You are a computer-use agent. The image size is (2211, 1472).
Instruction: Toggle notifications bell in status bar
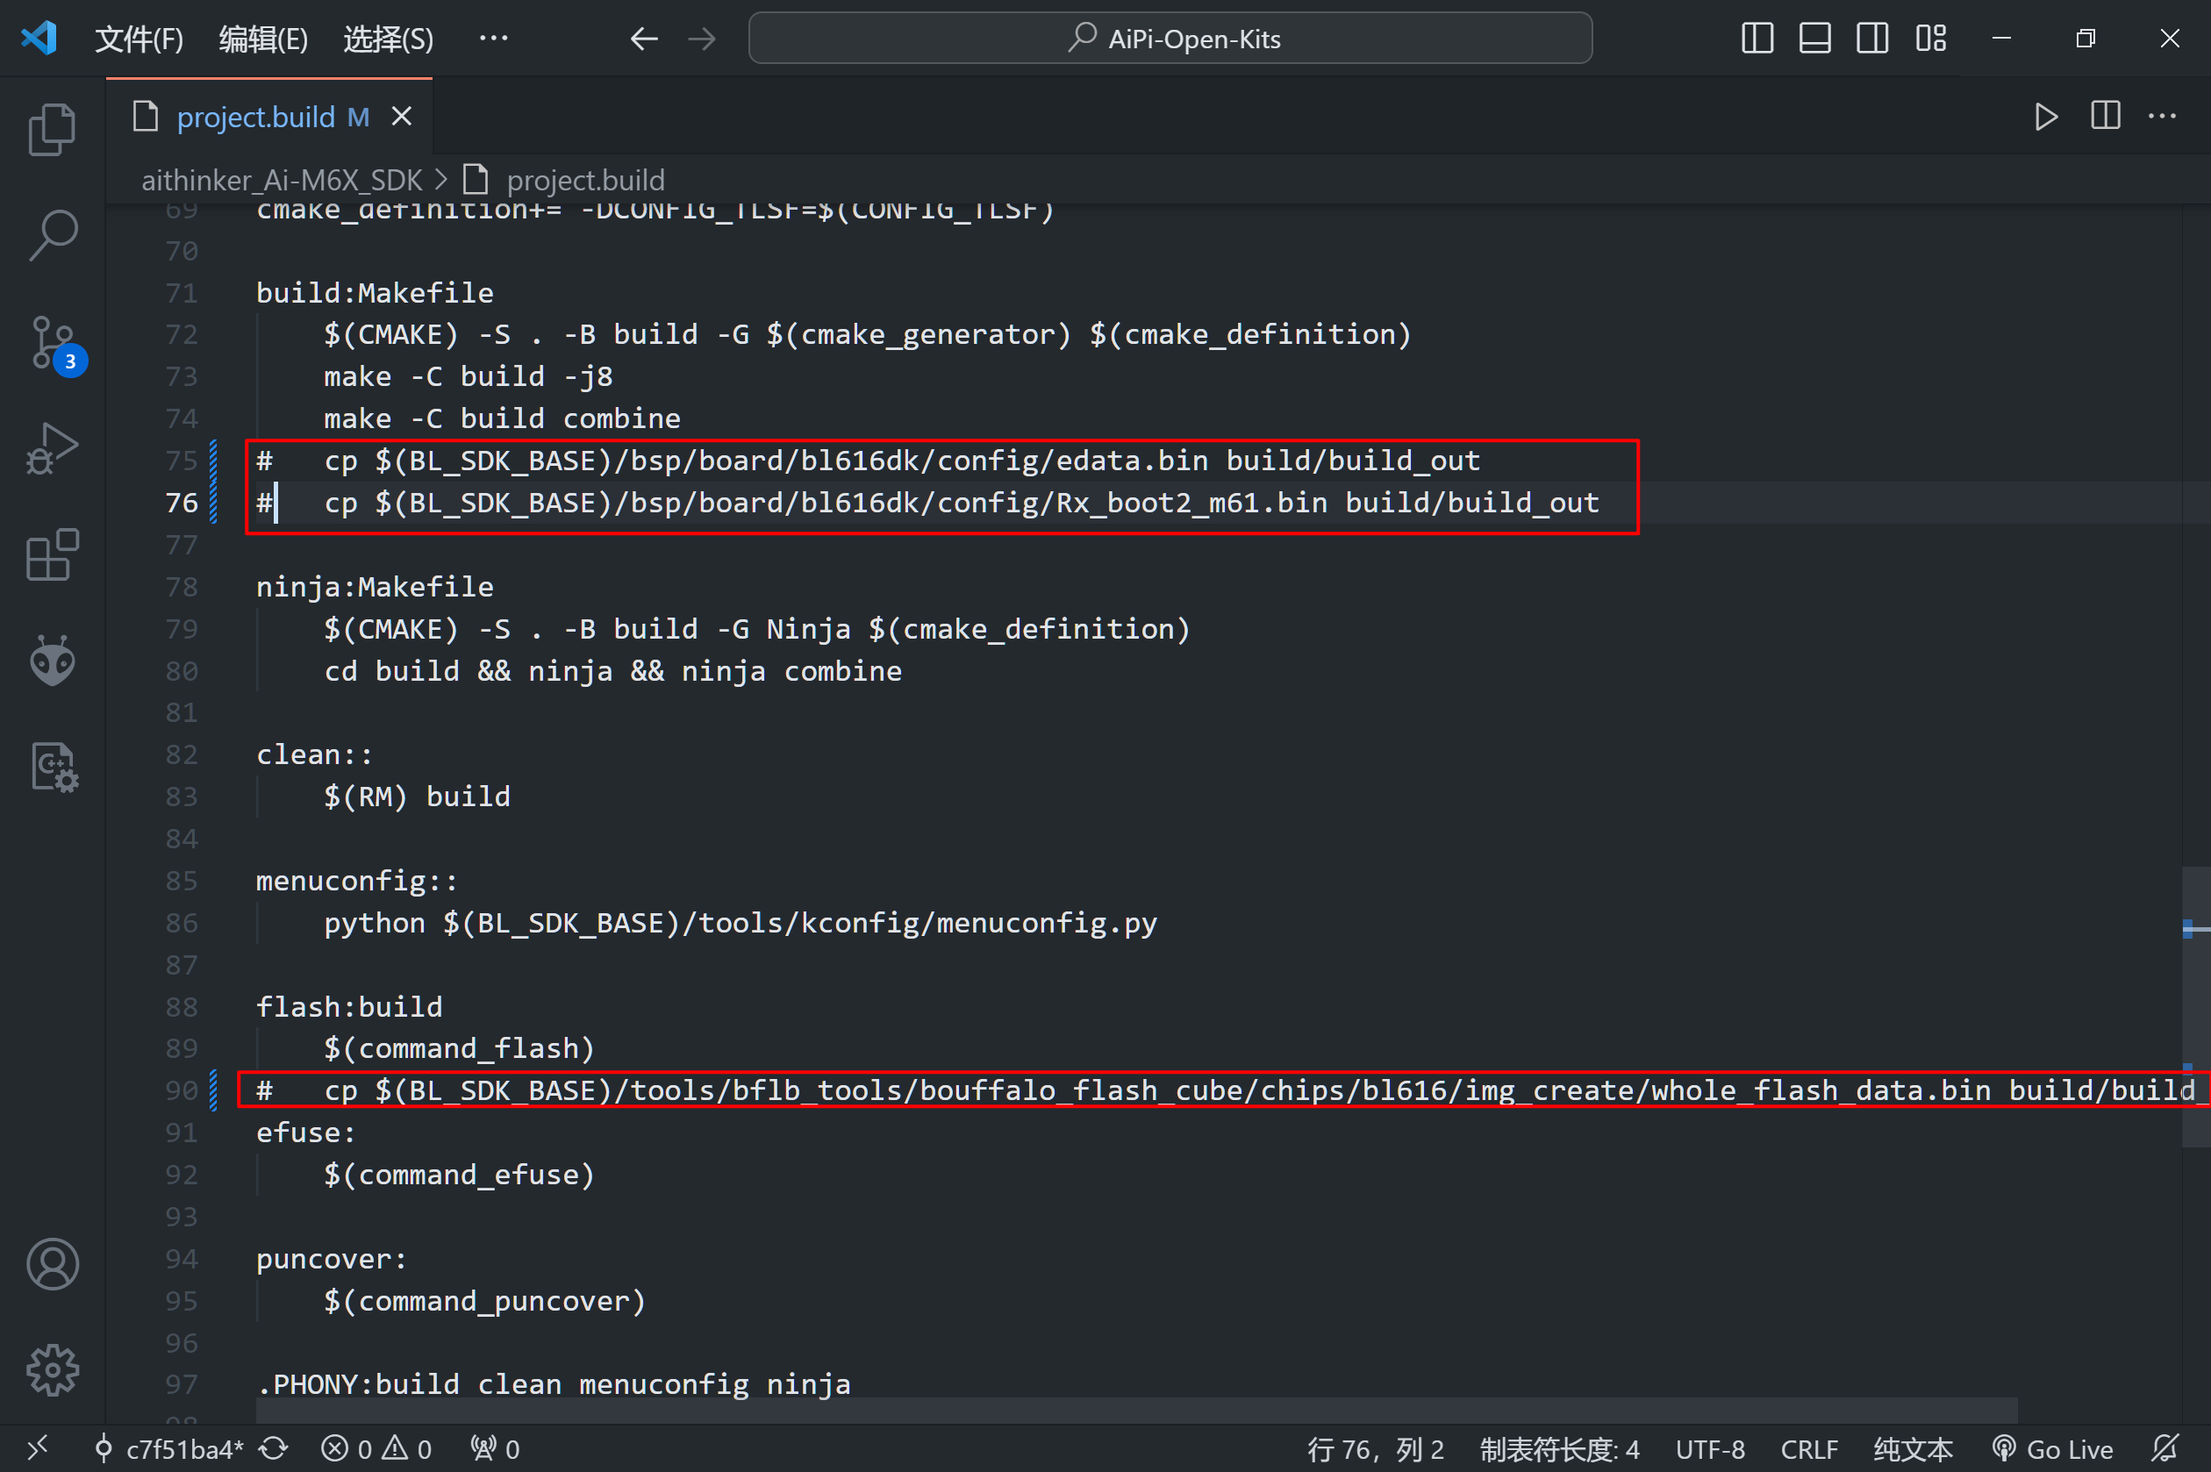tap(2166, 1448)
